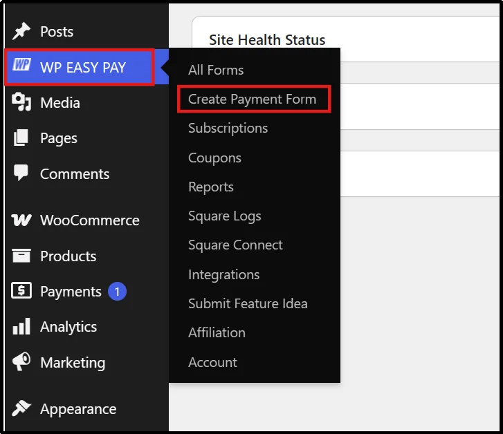Select Square Logs in the submenu
503x434 pixels.
[x=225, y=216]
